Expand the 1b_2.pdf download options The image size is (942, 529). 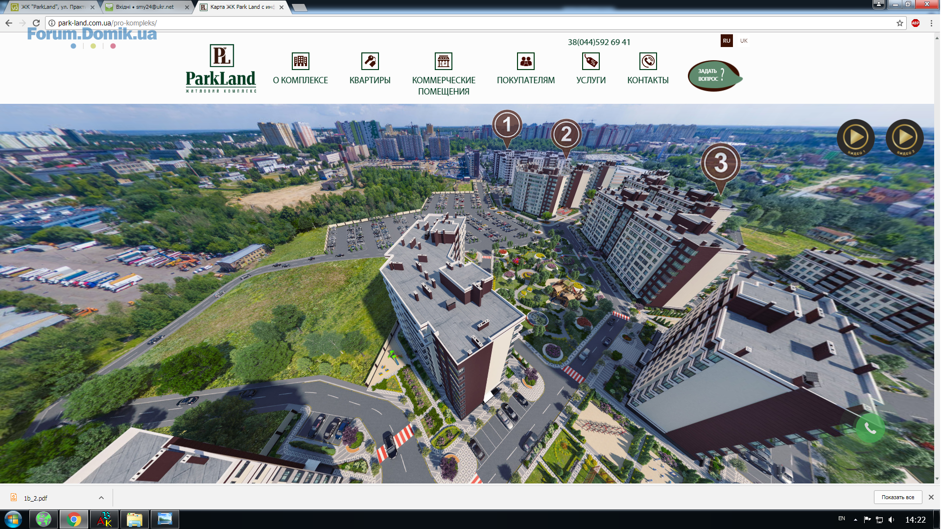[101, 498]
